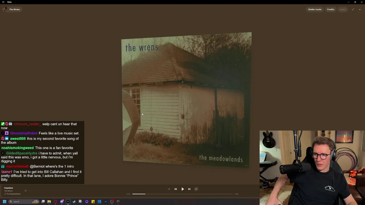
Task: Show Similar tracks
Action: click(x=315, y=9)
